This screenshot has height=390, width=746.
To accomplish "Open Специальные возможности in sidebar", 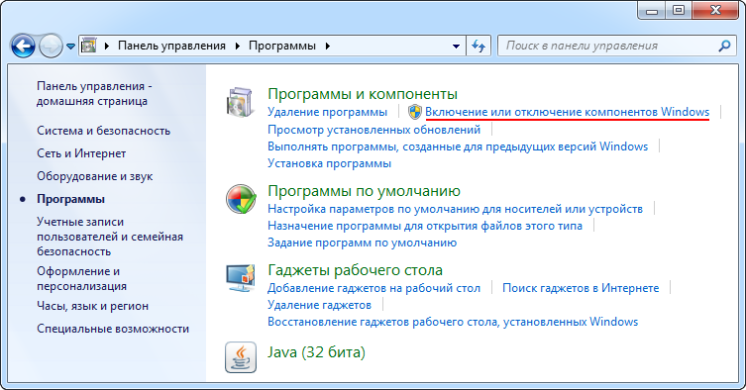I will (113, 329).
